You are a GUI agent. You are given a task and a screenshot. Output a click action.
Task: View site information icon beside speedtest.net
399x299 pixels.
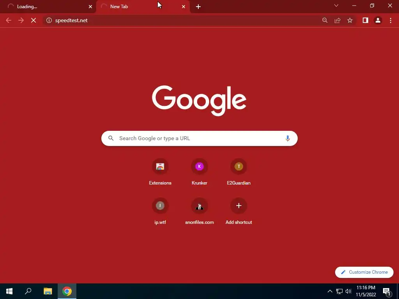point(49,20)
